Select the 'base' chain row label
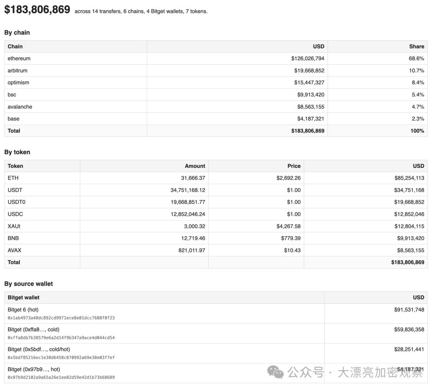The width and height of the screenshot is (437, 390). (13, 119)
